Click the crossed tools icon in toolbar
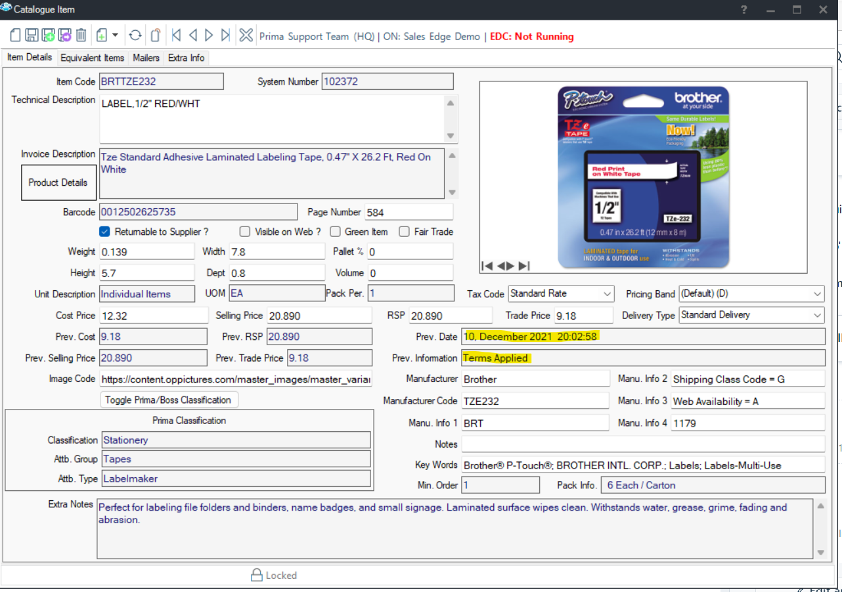The width and height of the screenshot is (842, 592). [246, 35]
